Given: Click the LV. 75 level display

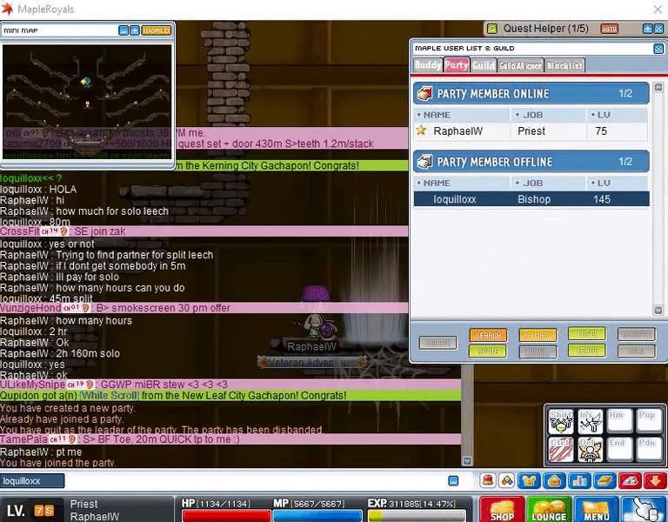Looking at the screenshot, I should (30, 510).
